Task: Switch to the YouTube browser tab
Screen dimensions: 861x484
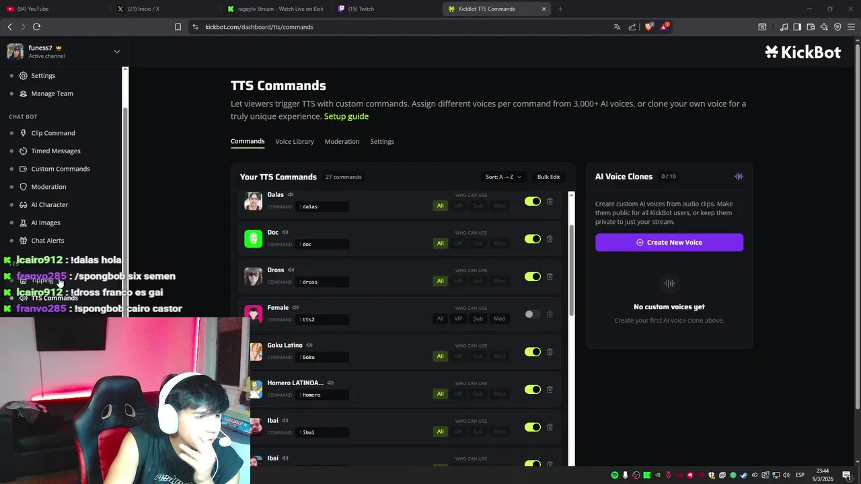Action: tap(54, 9)
